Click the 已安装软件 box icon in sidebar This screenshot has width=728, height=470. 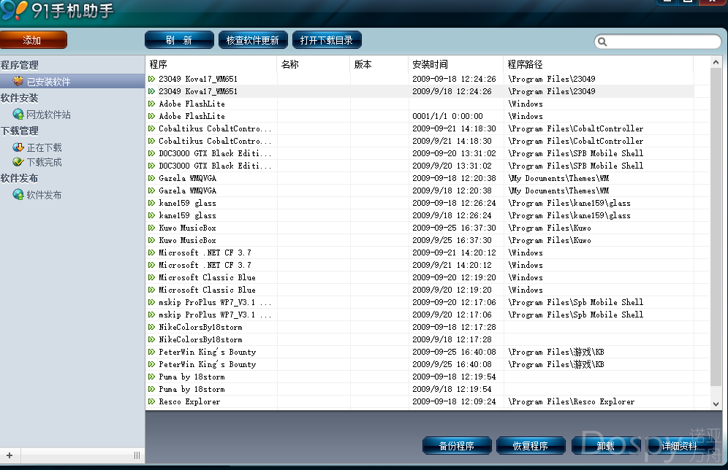click(18, 81)
